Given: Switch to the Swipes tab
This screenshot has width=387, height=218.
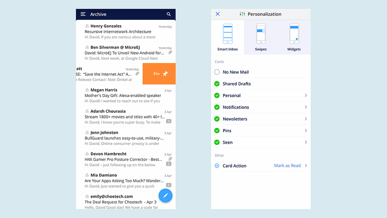Looking at the screenshot, I should click(x=261, y=37).
